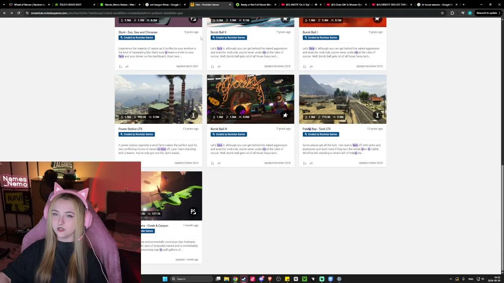Open the Paleto Bay - Tank LTS title

pyautogui.click(x=317, y=129)
